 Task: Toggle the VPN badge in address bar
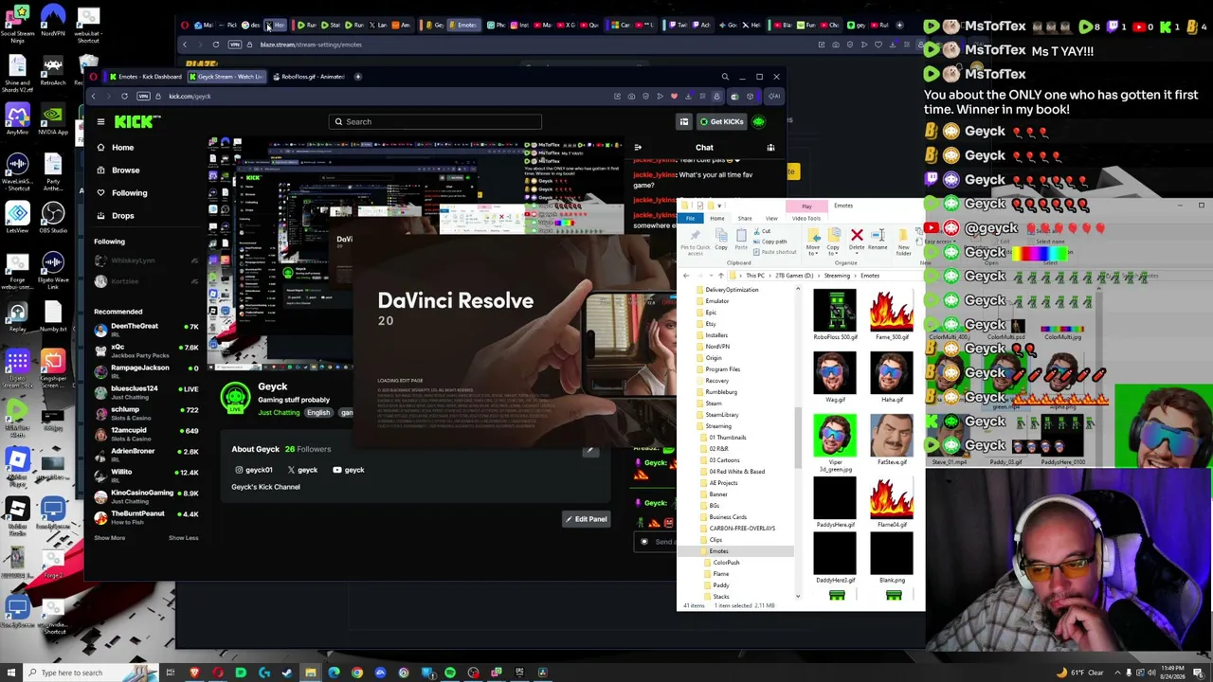click(x=144, y=96)
